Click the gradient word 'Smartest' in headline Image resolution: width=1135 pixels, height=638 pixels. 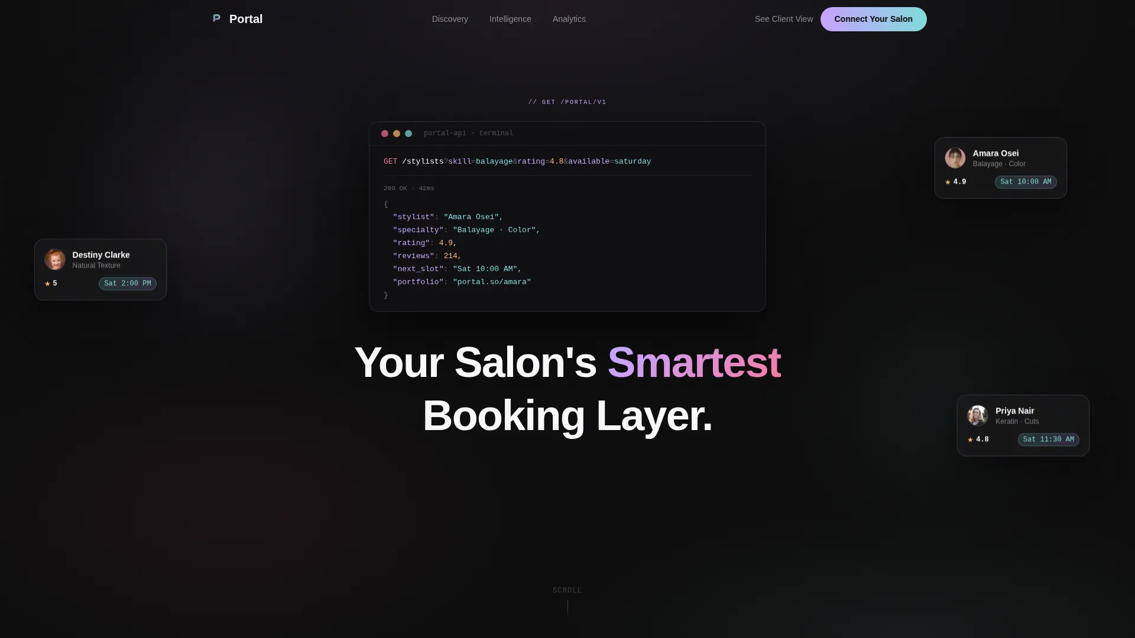tap(694, 362)
